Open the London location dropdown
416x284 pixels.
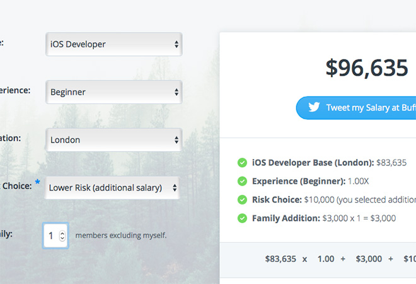113,140
